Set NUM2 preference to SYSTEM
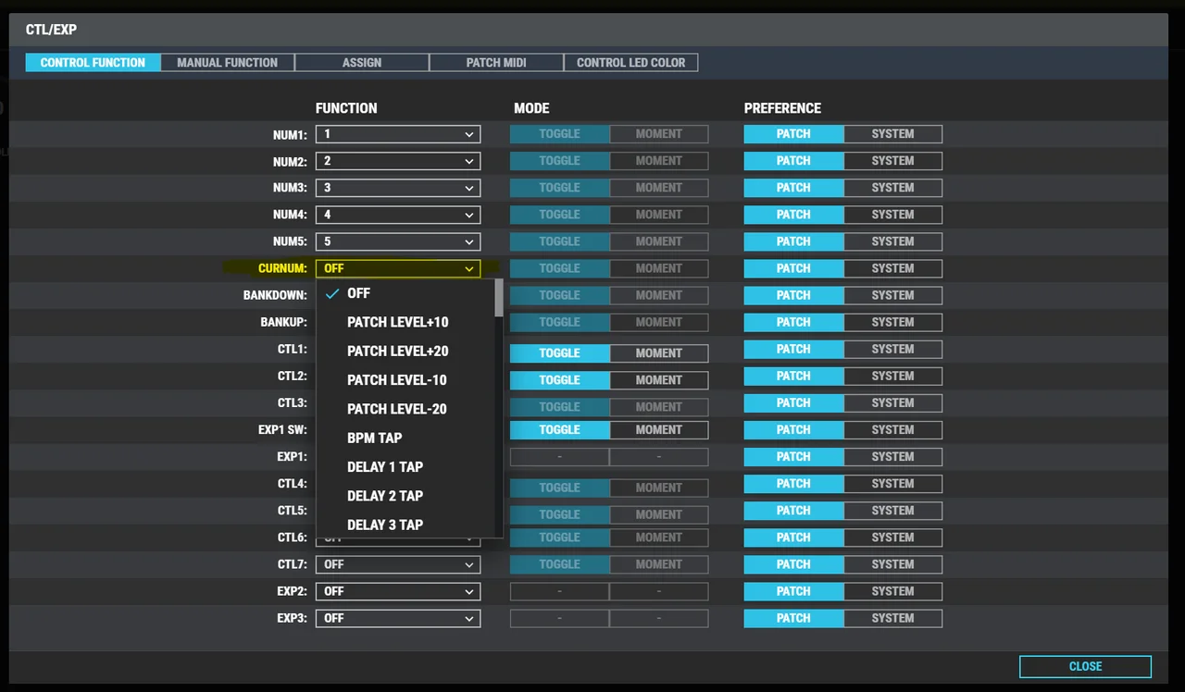This screenshot has width=1185, height=692. click(892, 161)
